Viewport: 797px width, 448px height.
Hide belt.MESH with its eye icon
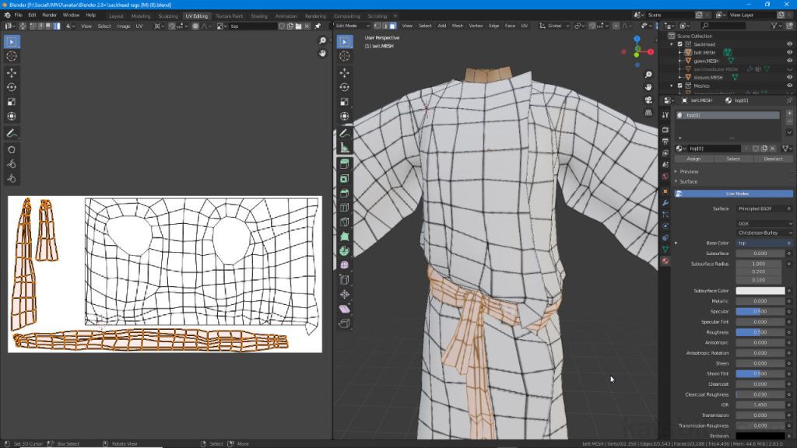point(789,53)
